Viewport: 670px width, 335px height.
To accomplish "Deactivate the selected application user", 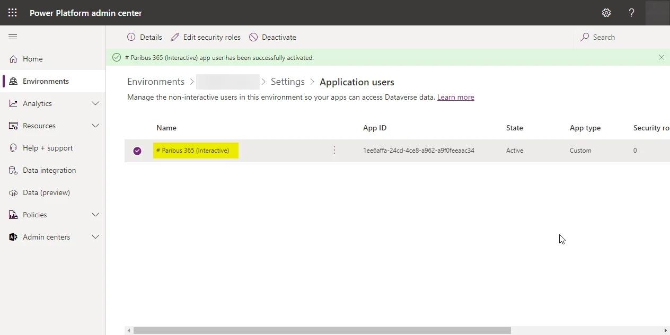I will pos(272,37).
